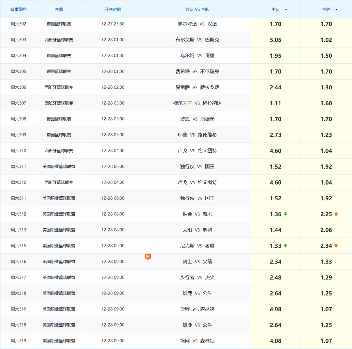Click 奥尔登堡 VS 汉堡 matchup

coord(197,24)
